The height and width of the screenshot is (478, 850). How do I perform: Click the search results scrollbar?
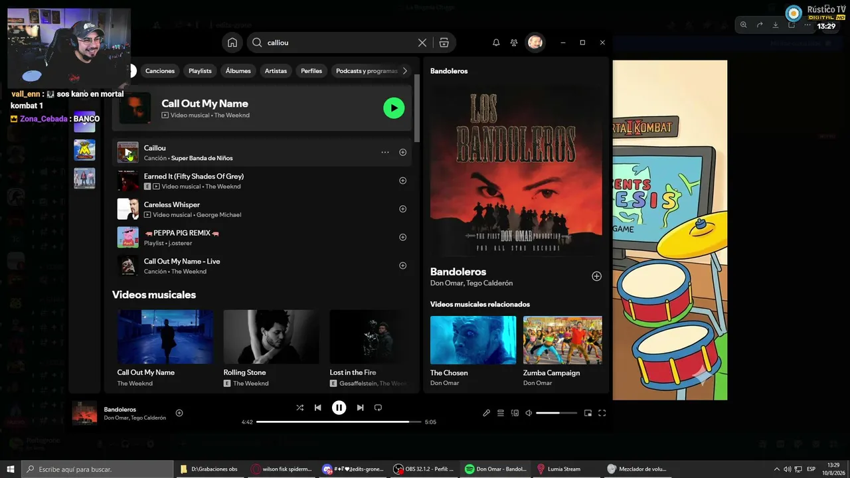417,108
